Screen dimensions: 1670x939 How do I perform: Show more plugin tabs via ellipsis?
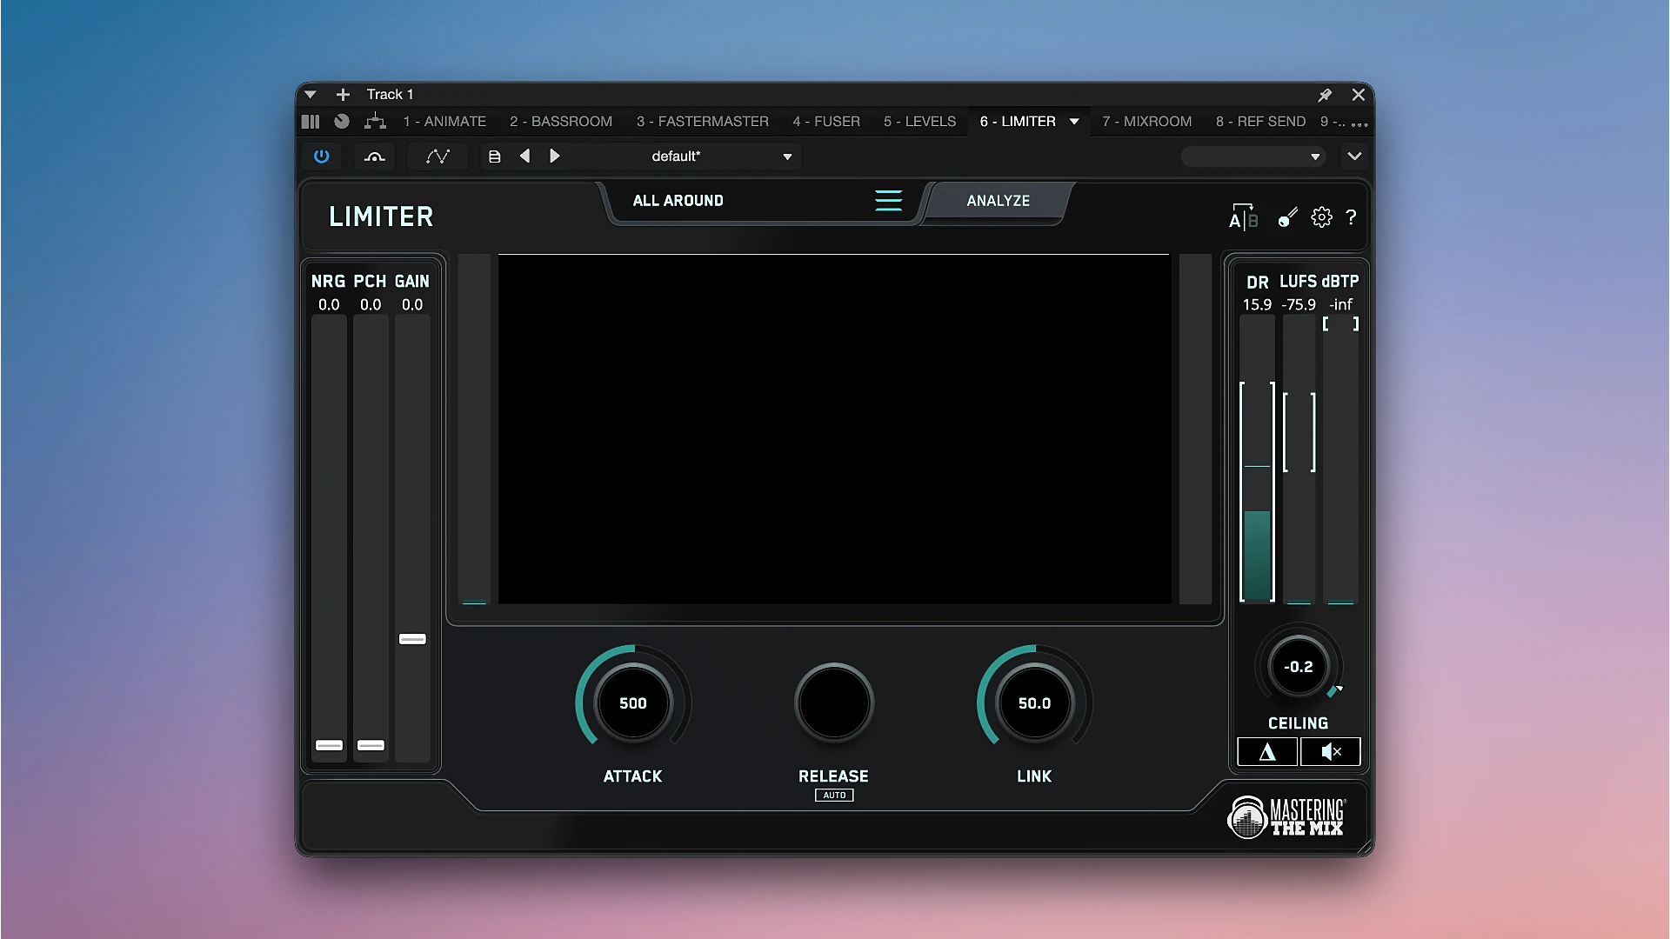click(x=1360, y=124)
